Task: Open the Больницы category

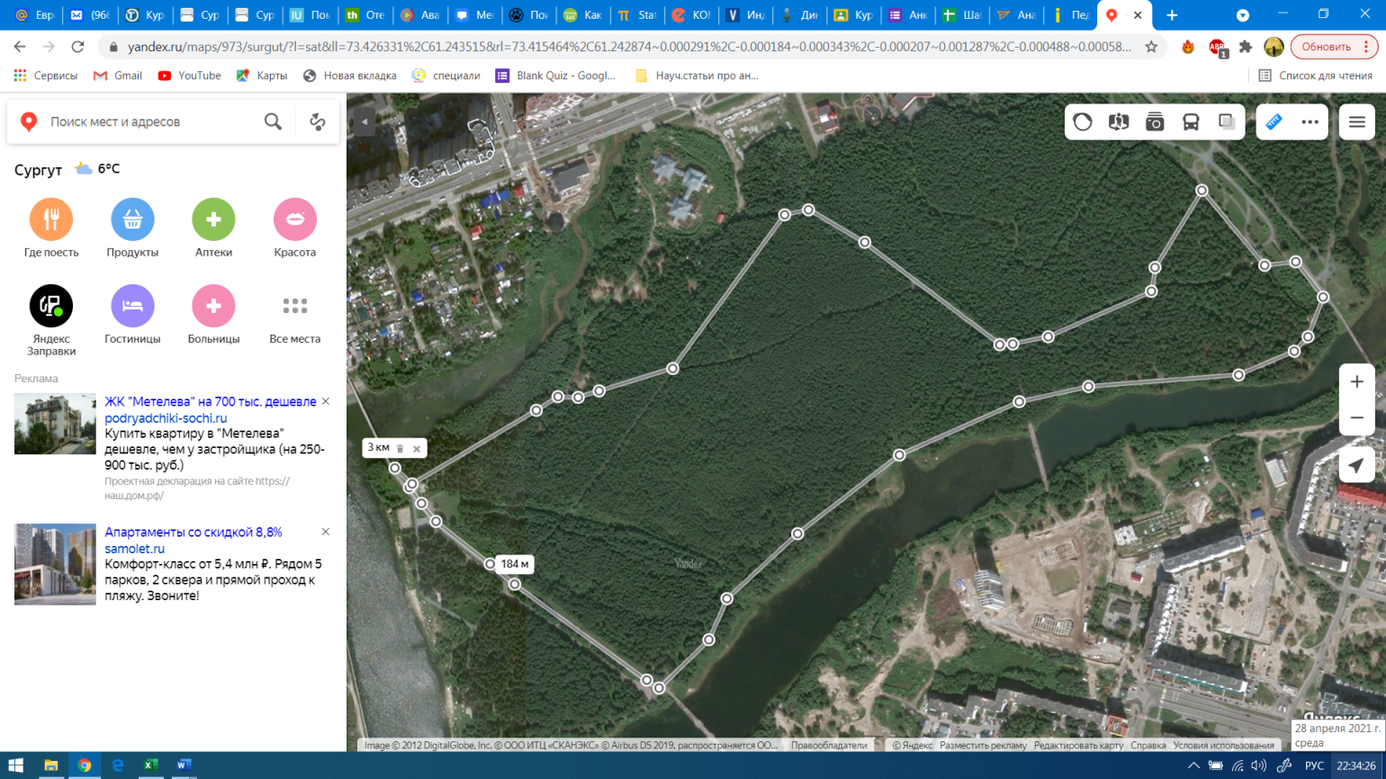Action: coord(213,315)
